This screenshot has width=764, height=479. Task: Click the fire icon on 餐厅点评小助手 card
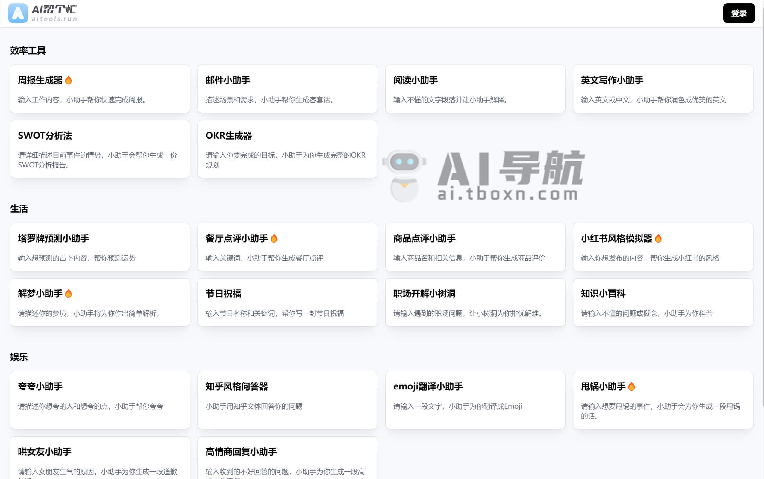point(275,238)
